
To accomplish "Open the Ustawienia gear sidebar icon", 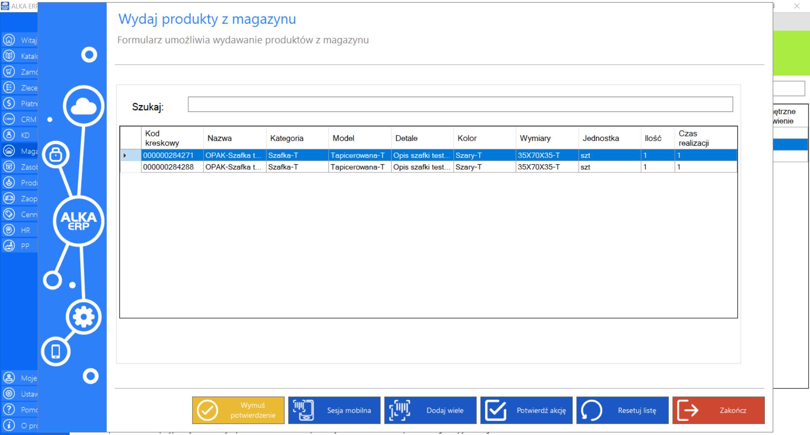I will 9,394.
